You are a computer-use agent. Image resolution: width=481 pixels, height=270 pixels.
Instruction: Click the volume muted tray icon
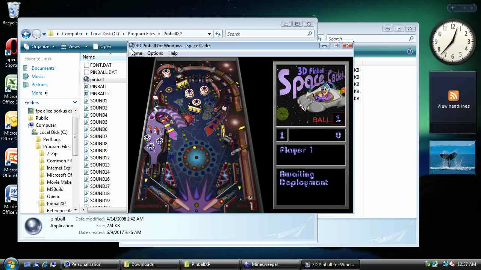click(x=452, y=264)
